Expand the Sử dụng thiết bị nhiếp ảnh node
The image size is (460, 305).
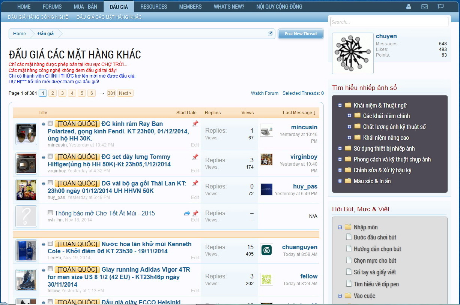340,148
